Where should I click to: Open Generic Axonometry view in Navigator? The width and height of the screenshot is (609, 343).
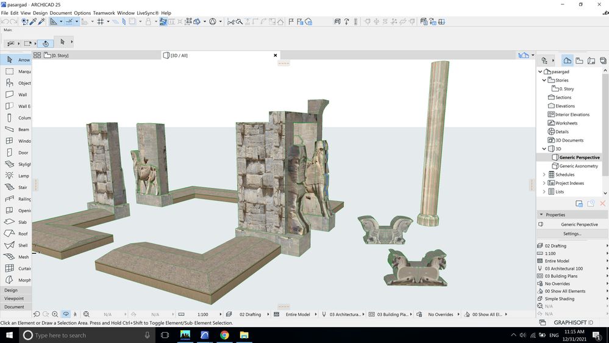579,166
